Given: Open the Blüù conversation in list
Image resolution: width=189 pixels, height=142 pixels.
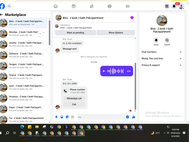Looking at the screenshot, I should tap(23, 23).
